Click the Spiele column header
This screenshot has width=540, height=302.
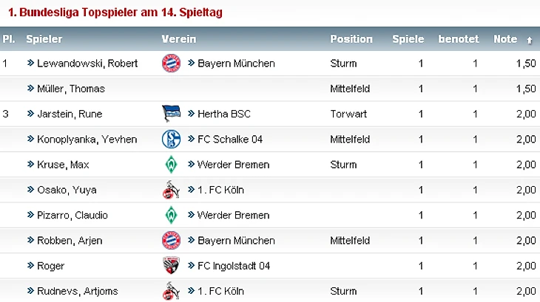pyautogui.click(x=408, y=39)
